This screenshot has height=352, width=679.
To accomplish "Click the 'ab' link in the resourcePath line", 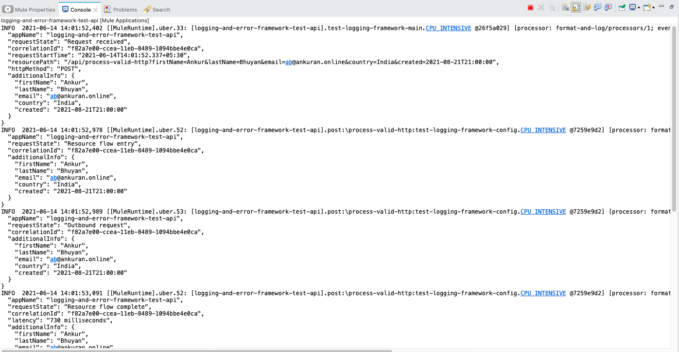I will tap(289, 62).
